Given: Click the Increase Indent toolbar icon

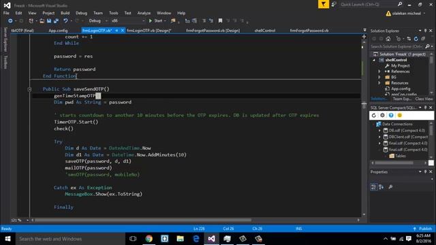Looking at the screenshot, I should 211,21.
